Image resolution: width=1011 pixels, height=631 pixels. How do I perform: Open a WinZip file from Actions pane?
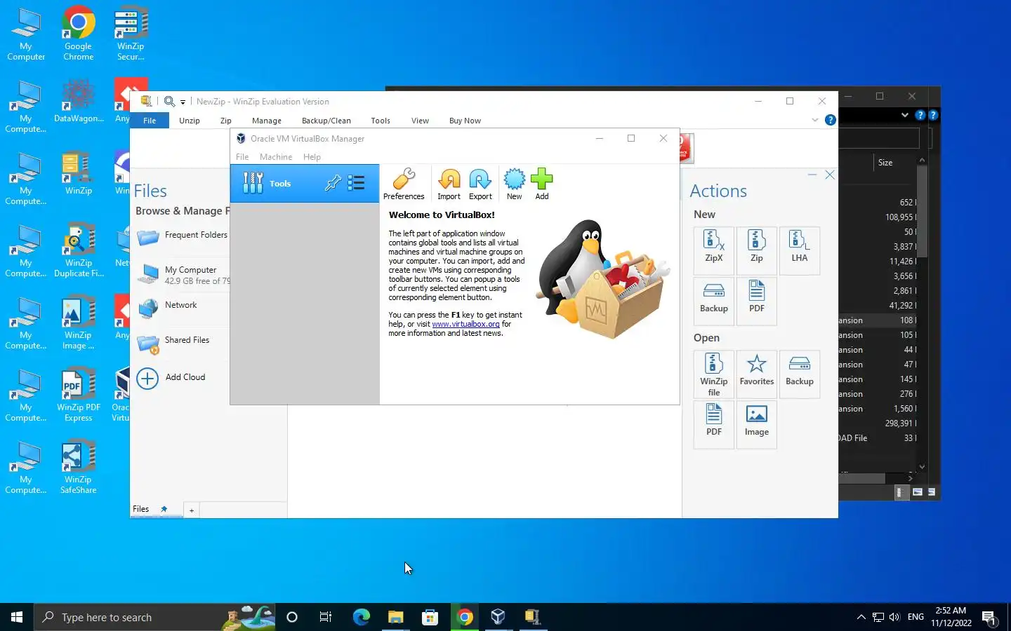[713, 374]
